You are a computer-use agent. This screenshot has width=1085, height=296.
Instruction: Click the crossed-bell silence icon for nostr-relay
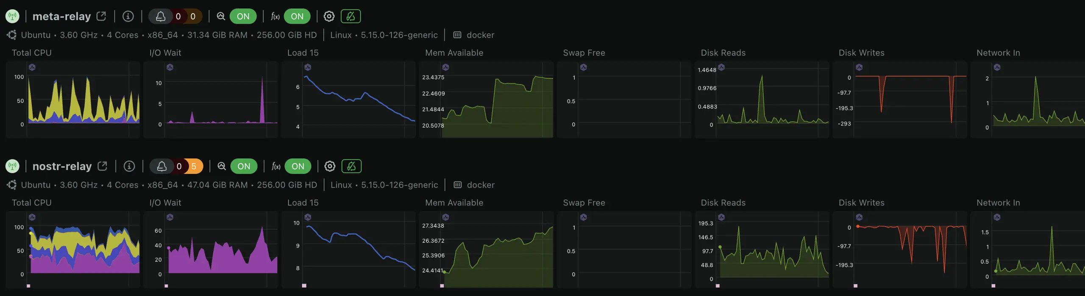[x=351, y=166]
